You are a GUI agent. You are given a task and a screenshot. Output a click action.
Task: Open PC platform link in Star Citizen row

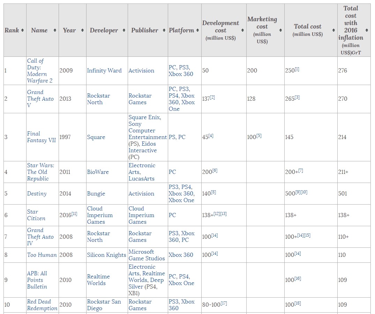click(x=172, y=215)
